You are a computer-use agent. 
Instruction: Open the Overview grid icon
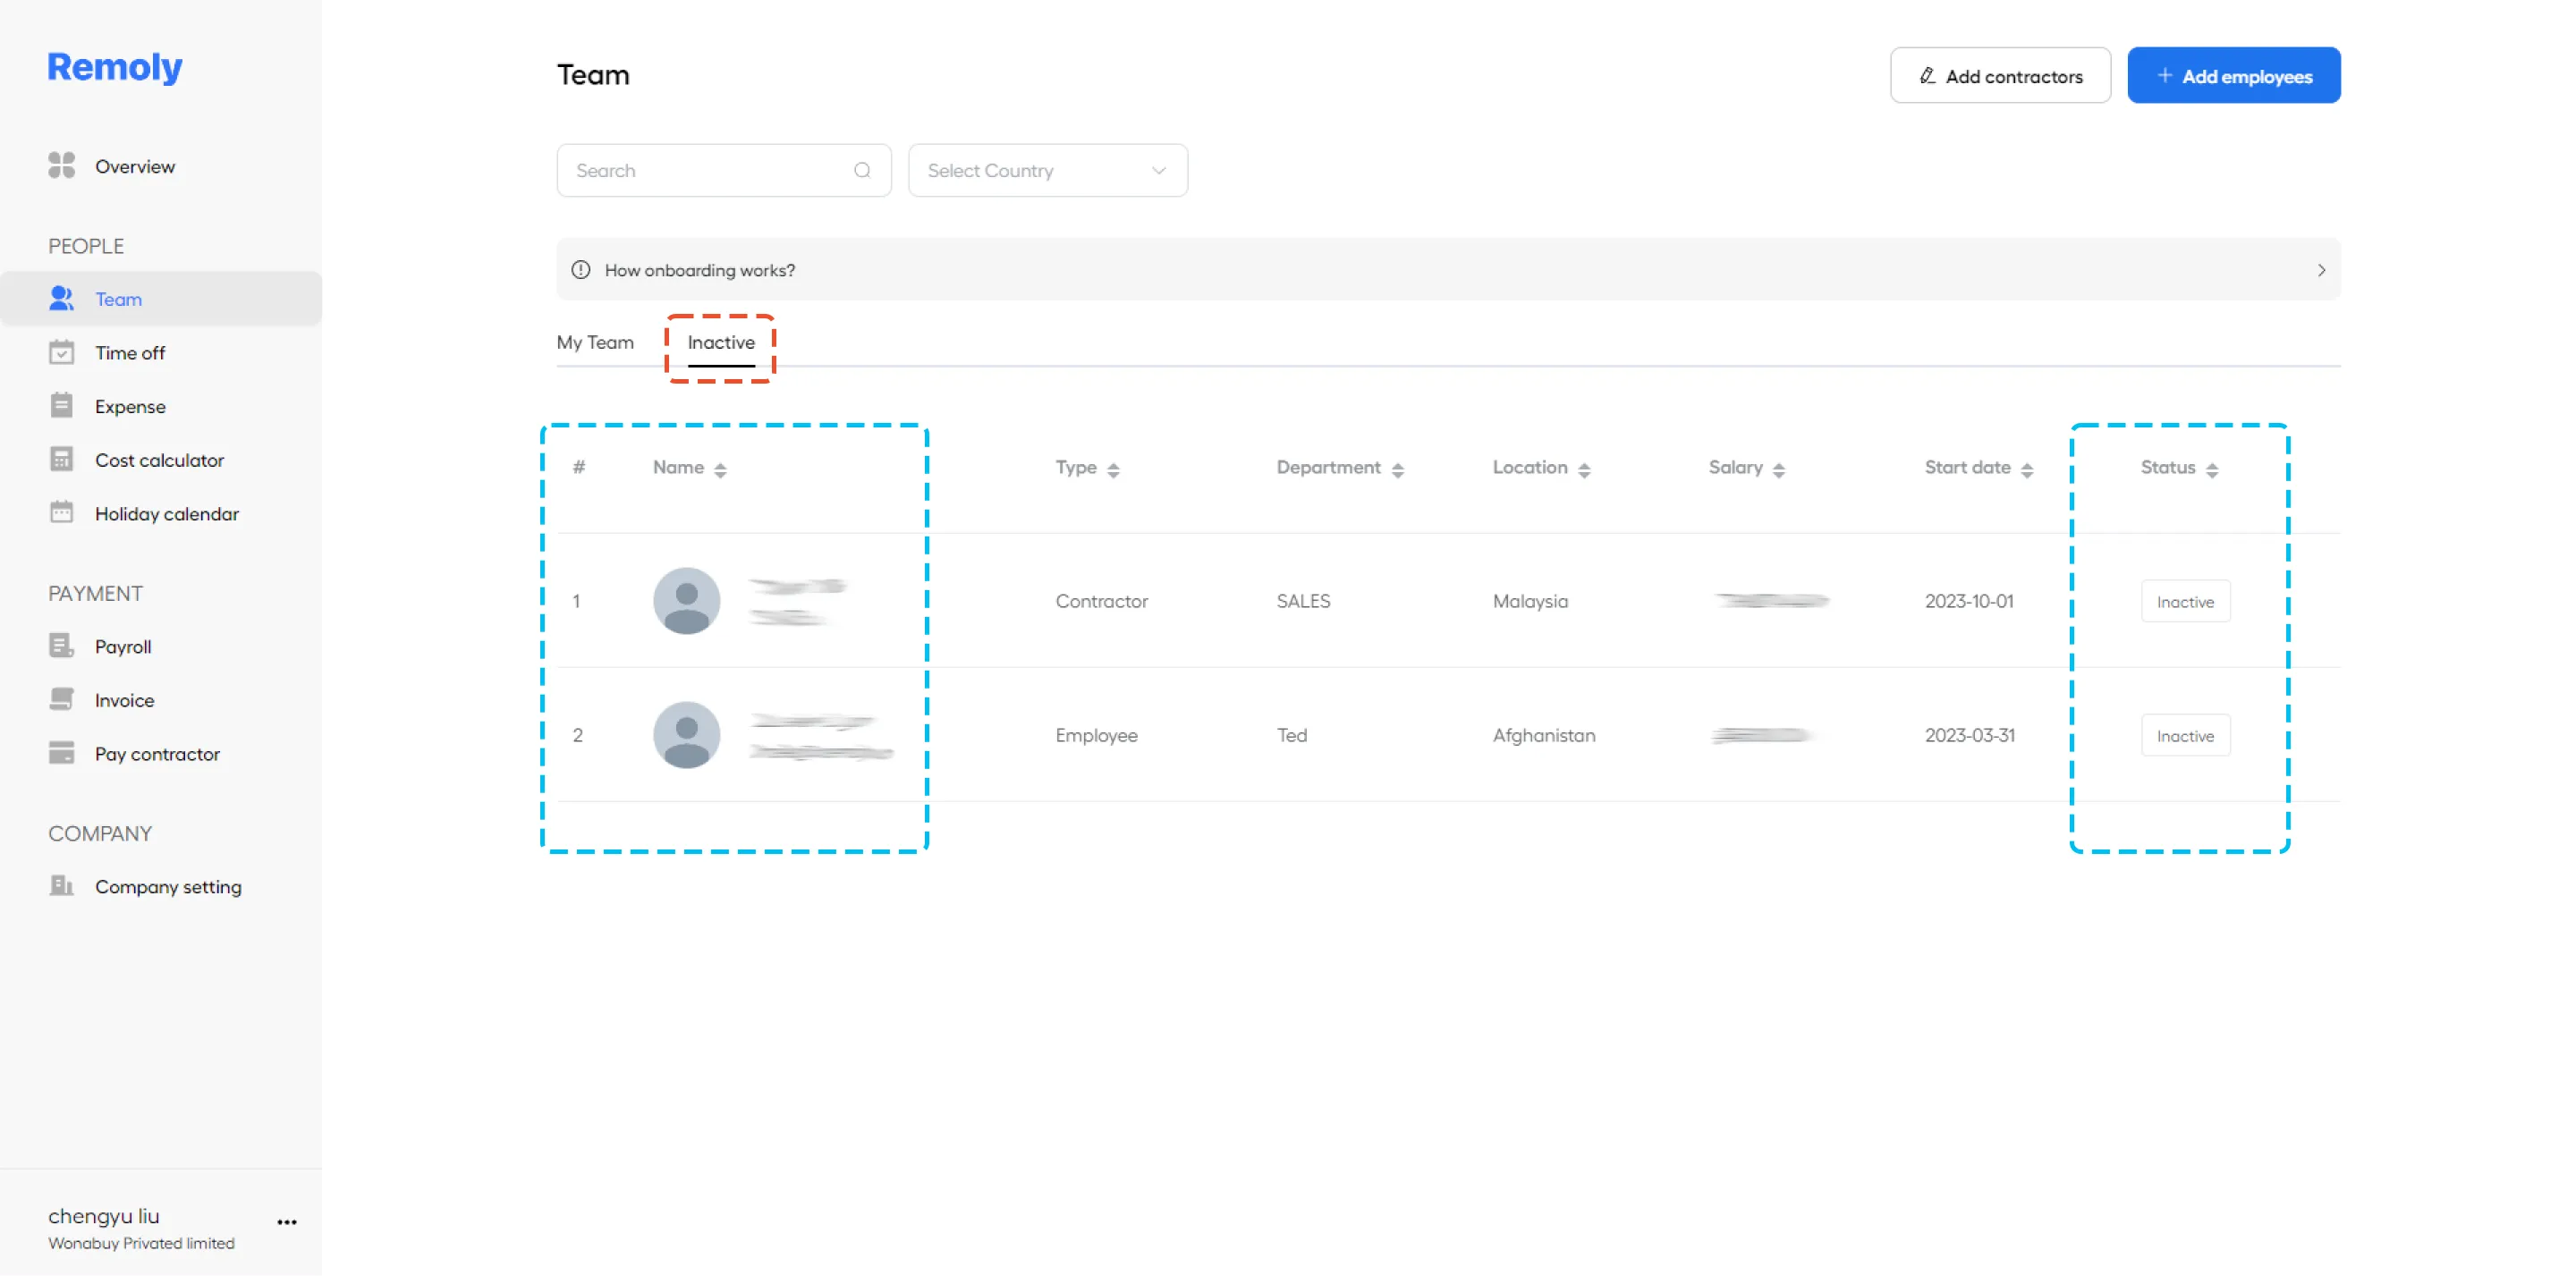(x=62, y=166)
